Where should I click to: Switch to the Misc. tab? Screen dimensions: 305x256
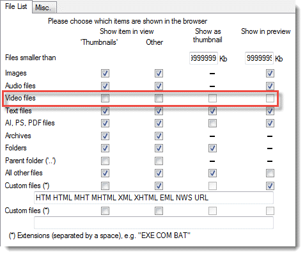(44, 8)
